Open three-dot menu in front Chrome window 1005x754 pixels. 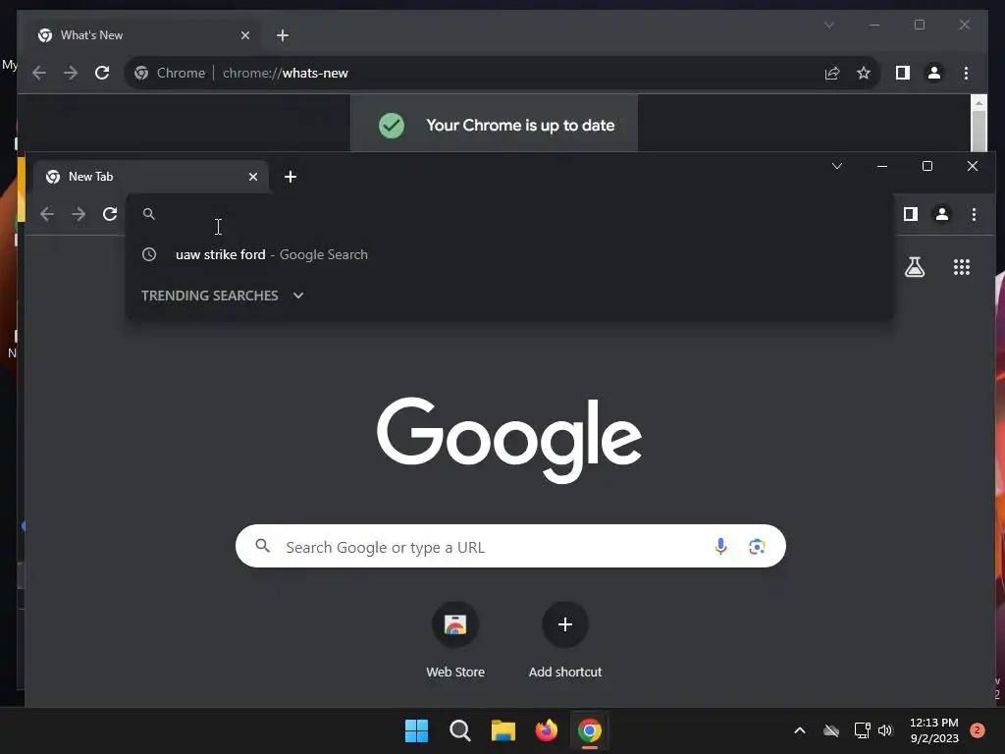point(974,214)
